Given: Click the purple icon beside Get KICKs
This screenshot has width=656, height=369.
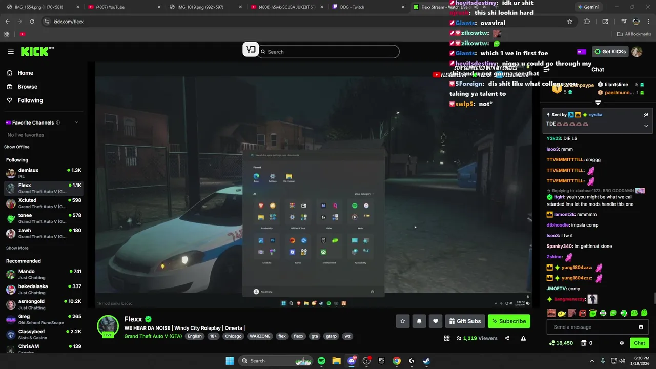Looking at the screenshot, I should [581, 52].
